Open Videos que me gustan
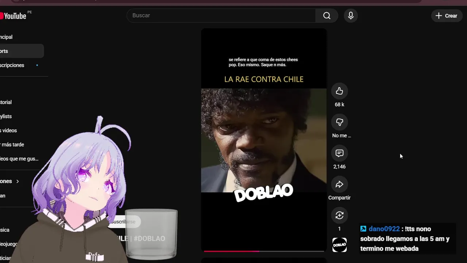 pyautogui.click(x=19, y=159)
